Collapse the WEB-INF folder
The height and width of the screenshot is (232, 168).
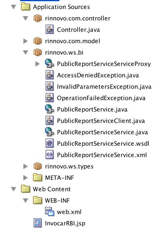25,201
